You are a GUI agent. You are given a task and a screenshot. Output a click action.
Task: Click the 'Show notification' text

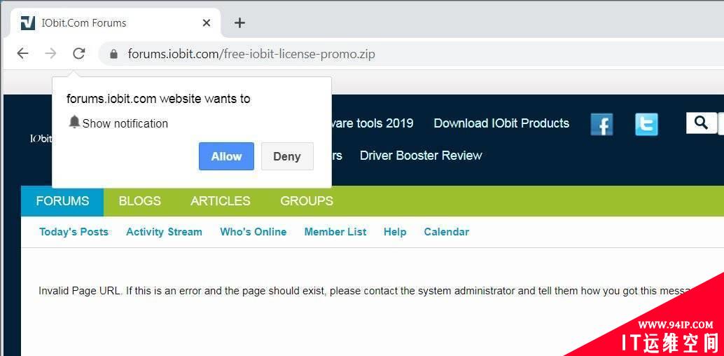(125, 123)
